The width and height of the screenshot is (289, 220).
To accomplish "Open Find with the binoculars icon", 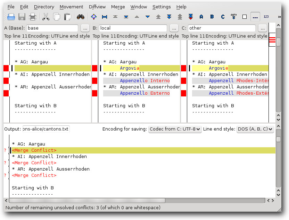I will [x=81, y=17].
